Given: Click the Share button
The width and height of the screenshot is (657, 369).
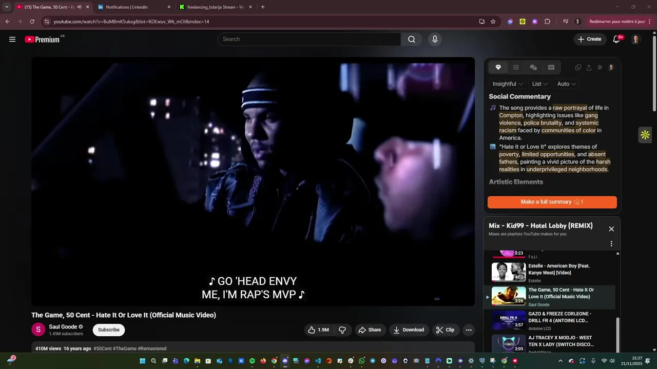Looking at the screenshot, I should point(370,330).
